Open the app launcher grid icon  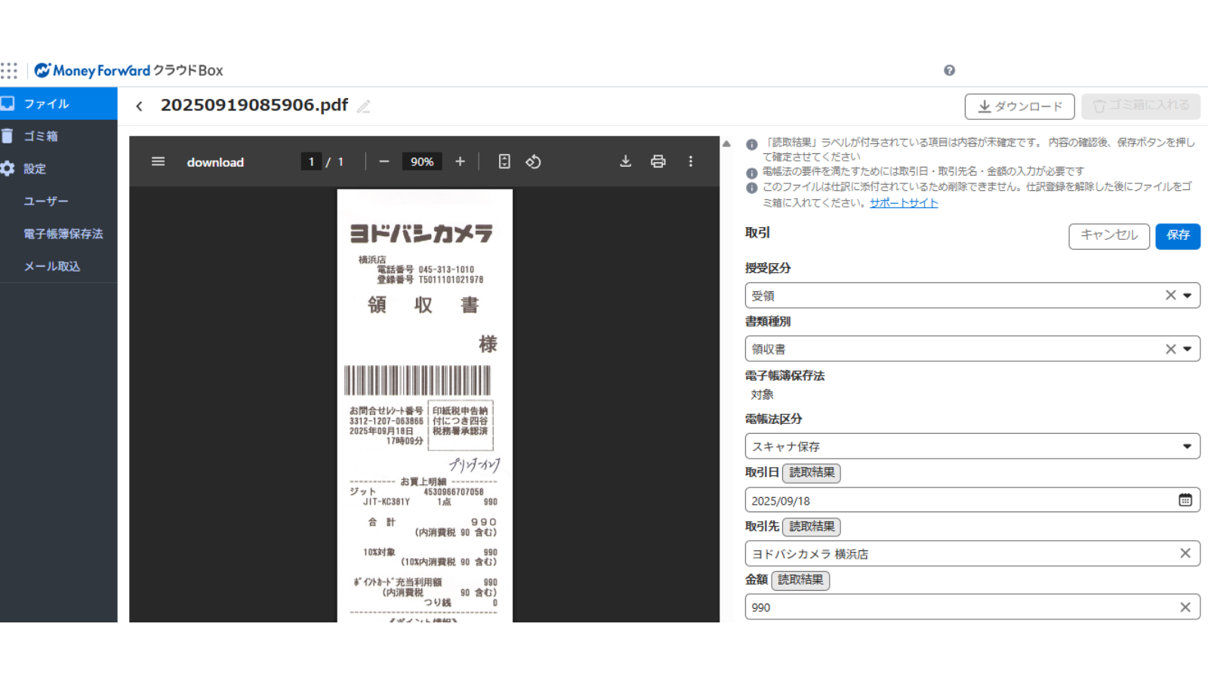point(9,71)
